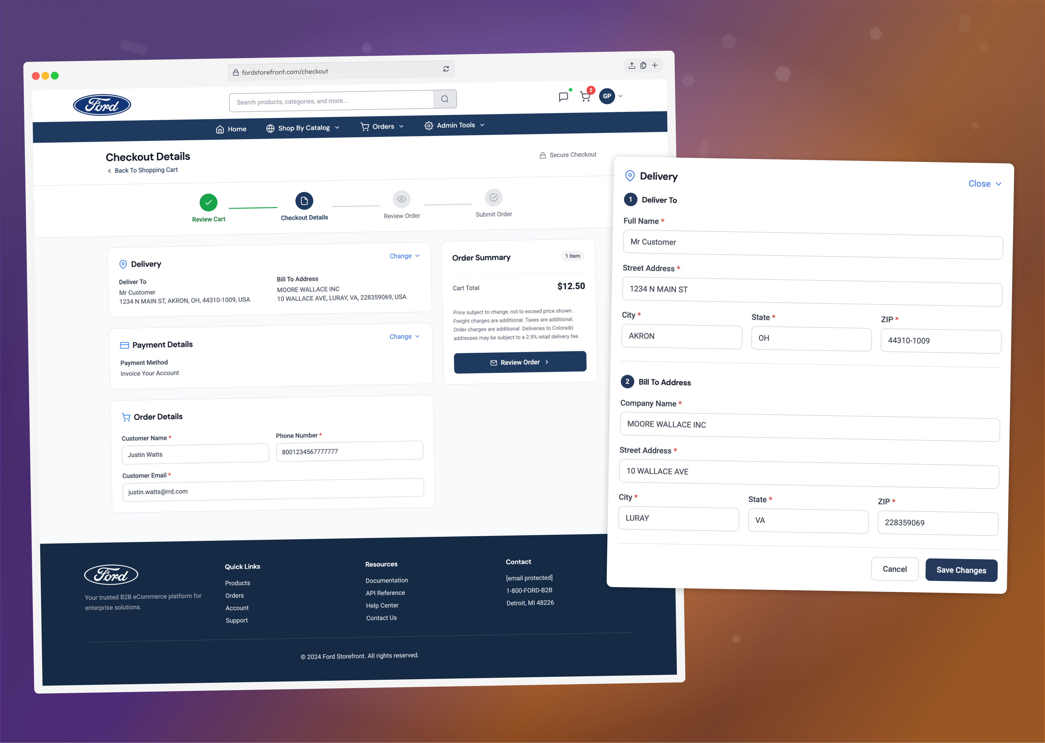Select the Review Order step icon

pyautogui.click(x=401, y=199)
